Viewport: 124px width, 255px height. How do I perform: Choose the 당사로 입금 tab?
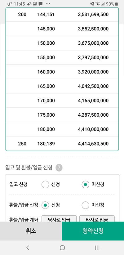tap(59, 219)
